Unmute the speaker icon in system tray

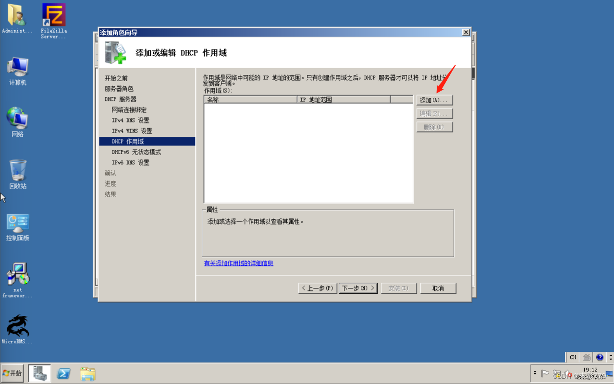coord(567,373)
